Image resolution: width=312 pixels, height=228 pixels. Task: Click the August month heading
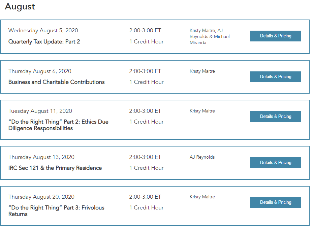coord(20,6)
